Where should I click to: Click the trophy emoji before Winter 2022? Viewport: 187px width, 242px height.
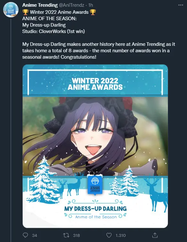(x=26, y=12)
